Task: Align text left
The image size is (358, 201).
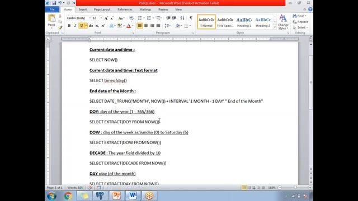Action: 139,26
